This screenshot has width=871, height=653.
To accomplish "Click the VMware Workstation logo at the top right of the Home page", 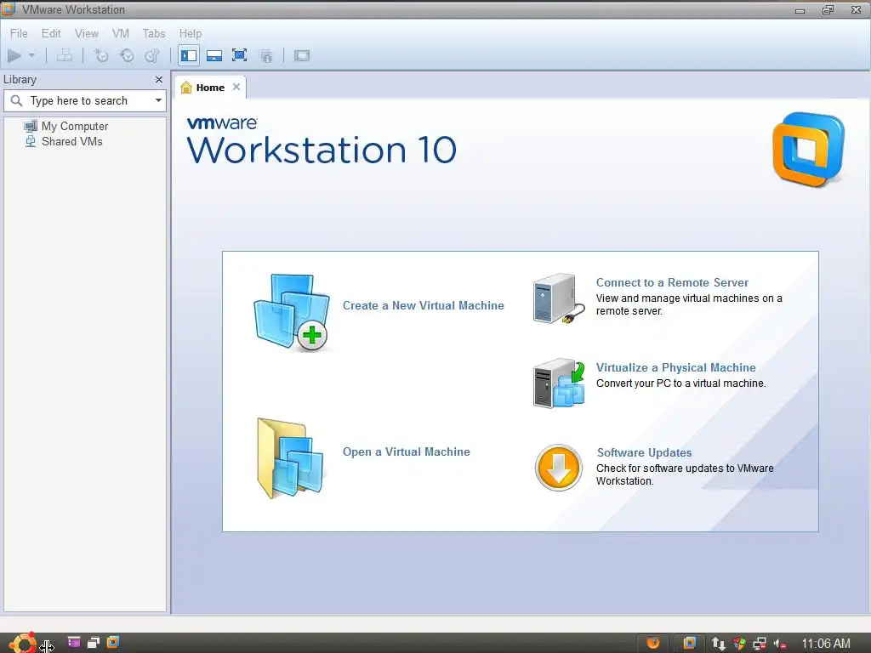I will (x=809, y=149).
